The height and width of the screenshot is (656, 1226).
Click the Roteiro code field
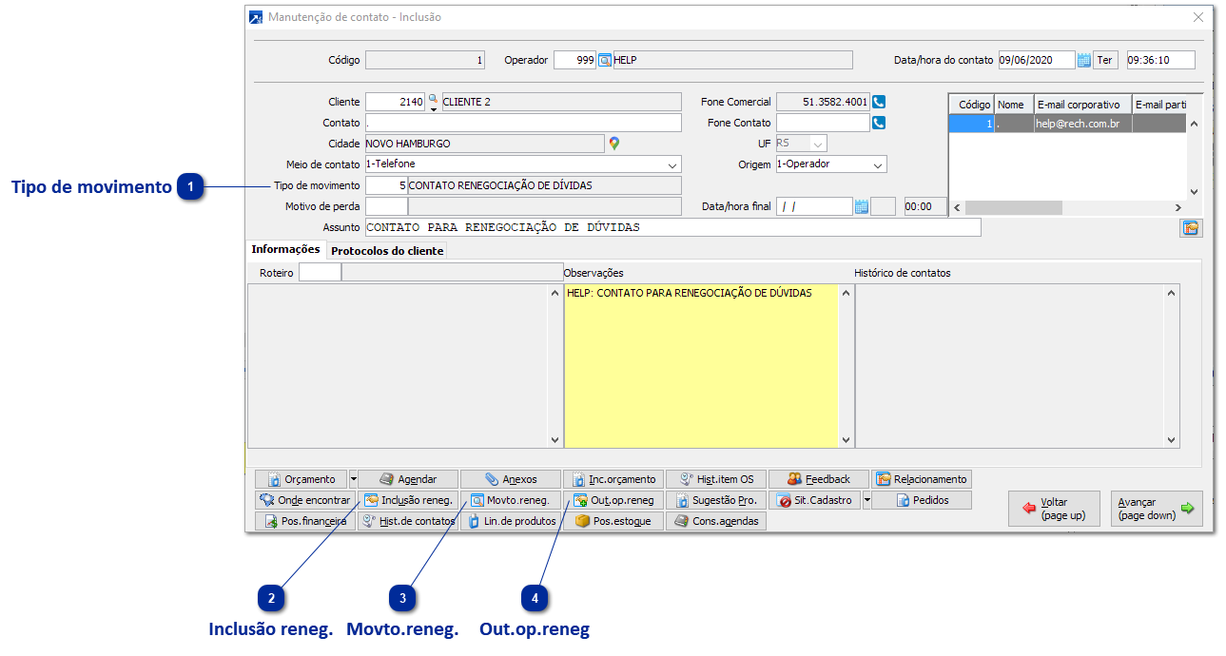(x=320, y=273)
